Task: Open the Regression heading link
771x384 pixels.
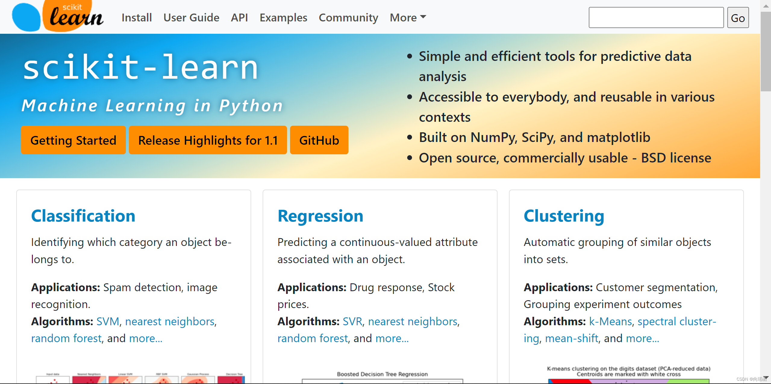Action: [x=320, y=216]
